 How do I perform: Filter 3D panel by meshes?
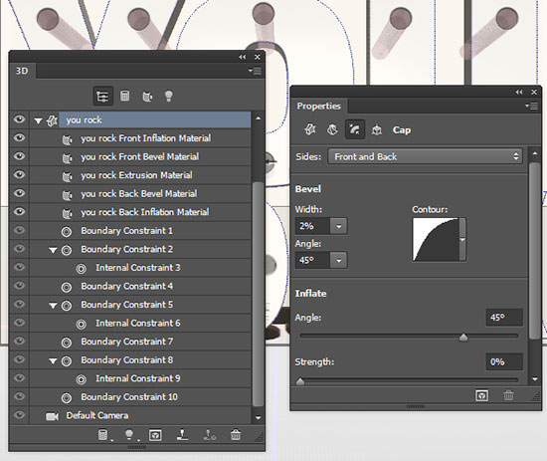click(x=125, y=96)
